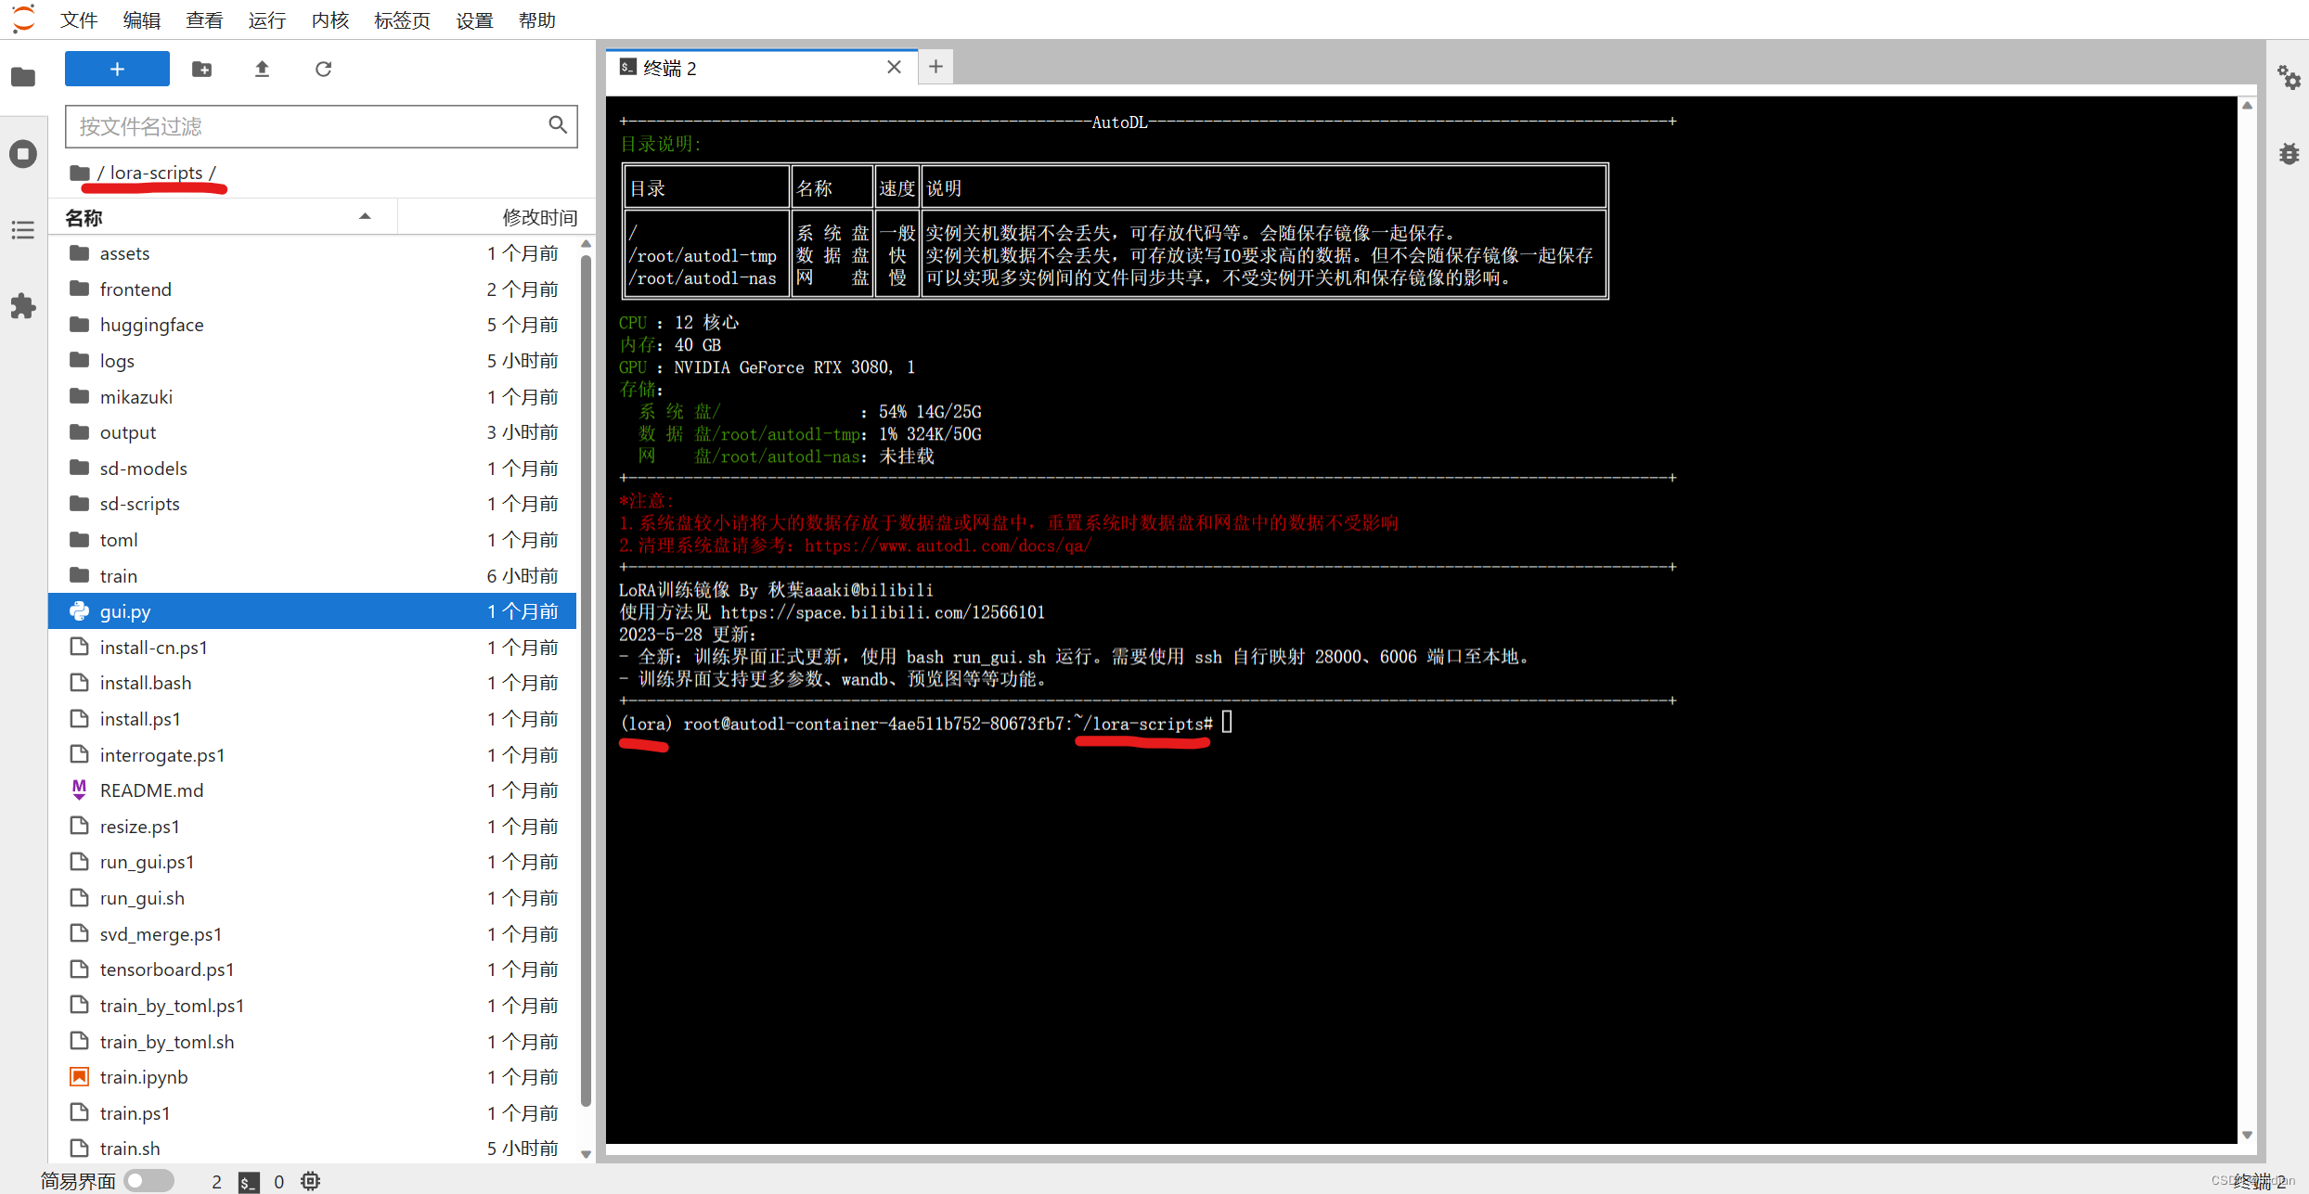Open the property inspector gears icon

(x=2289, y=77)
